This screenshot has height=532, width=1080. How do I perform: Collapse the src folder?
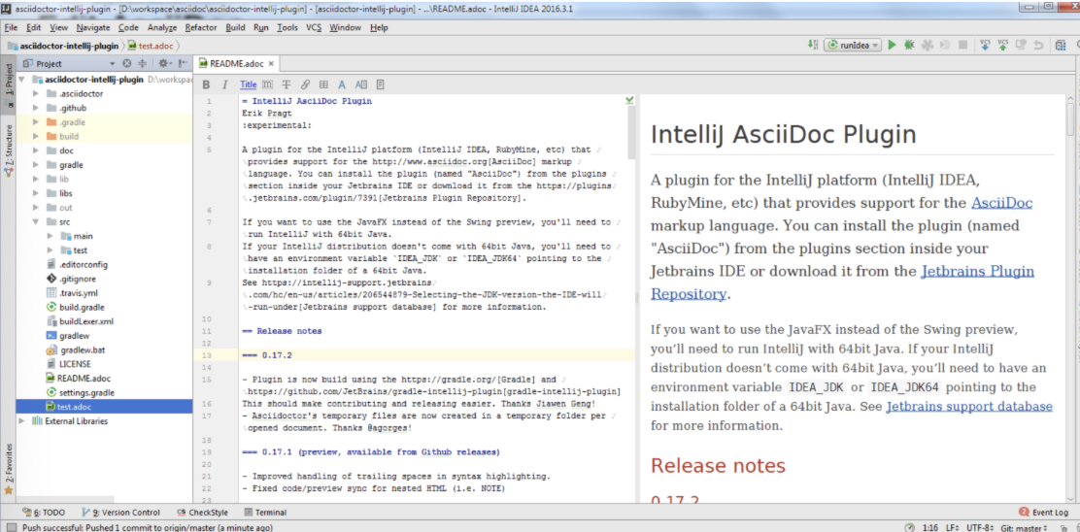[35, 221]
